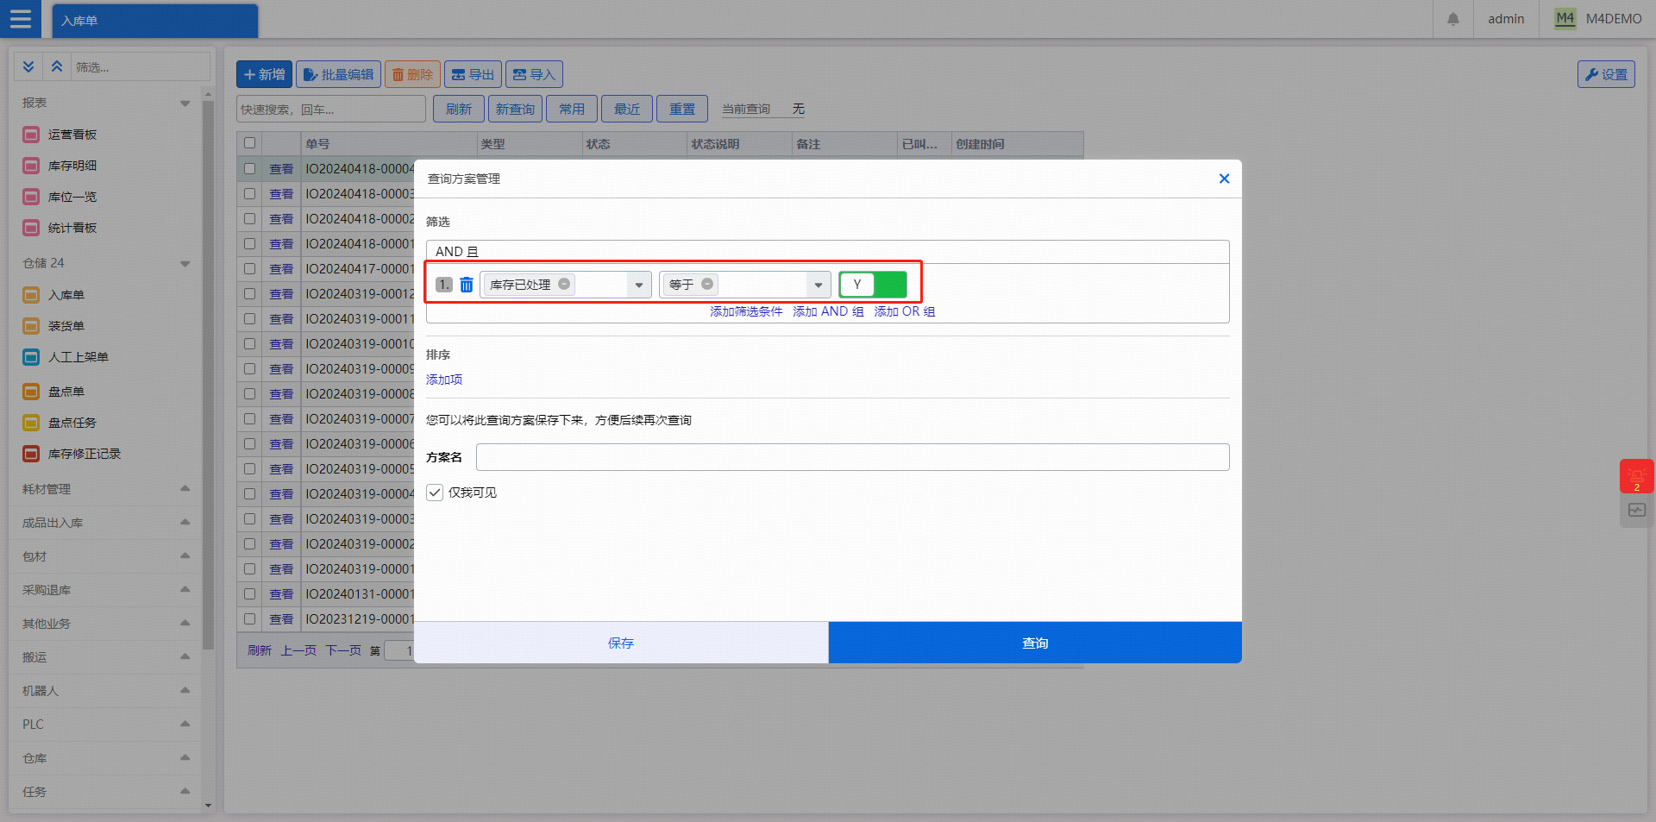The width and height of the screenshot is (1656, 822).
Task: Click the 快速搜索 search box
Action: pos(331,110)
